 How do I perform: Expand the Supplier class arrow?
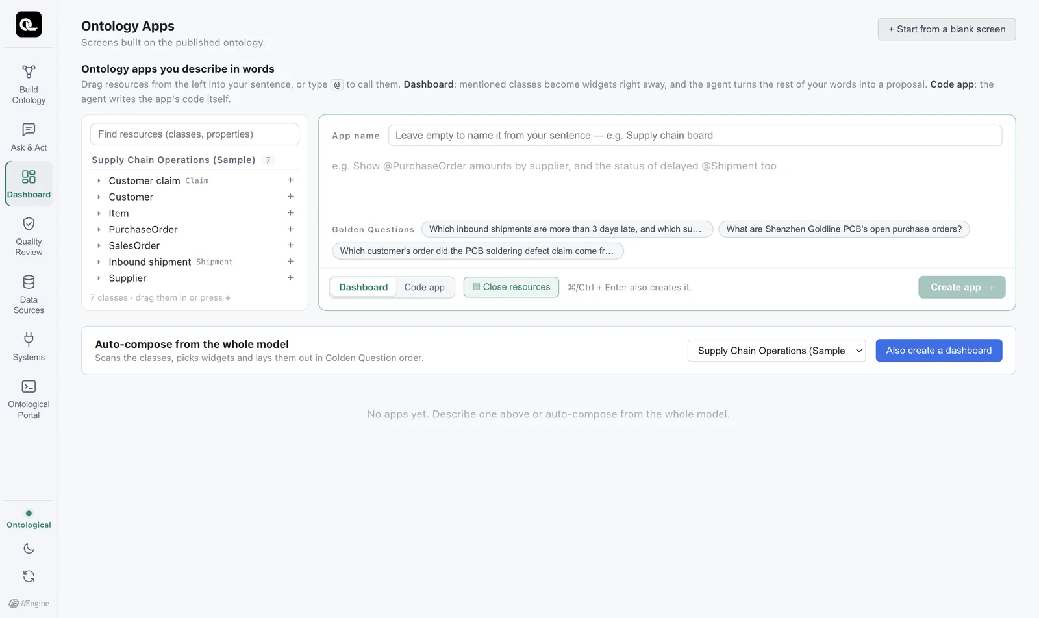[99, 278]
